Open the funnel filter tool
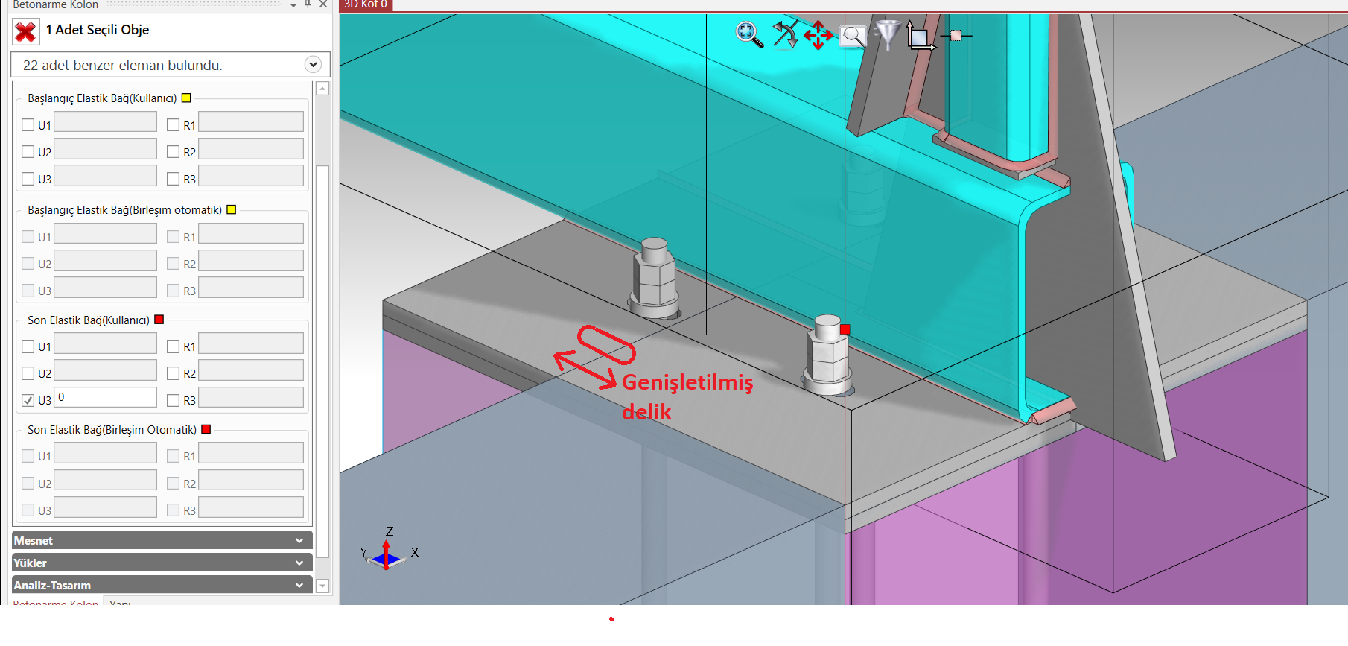The image size is (1348, 646). [x=888, y=34]
